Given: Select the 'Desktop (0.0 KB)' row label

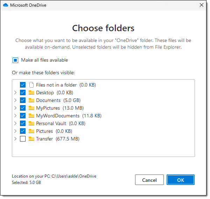Looking at the screenshot, I should 55,92.
